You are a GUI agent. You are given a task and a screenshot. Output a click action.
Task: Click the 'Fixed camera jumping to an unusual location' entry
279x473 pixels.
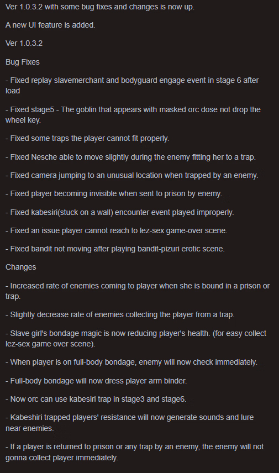pyautogui.click(x=132, y=175)
